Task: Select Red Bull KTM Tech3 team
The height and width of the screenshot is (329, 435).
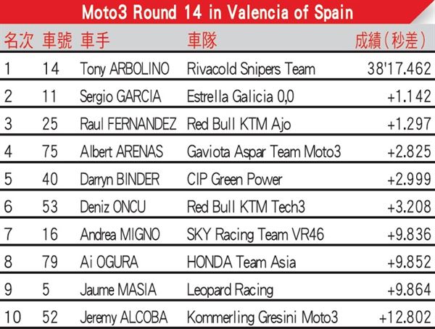Action: [x=246, y=207]
